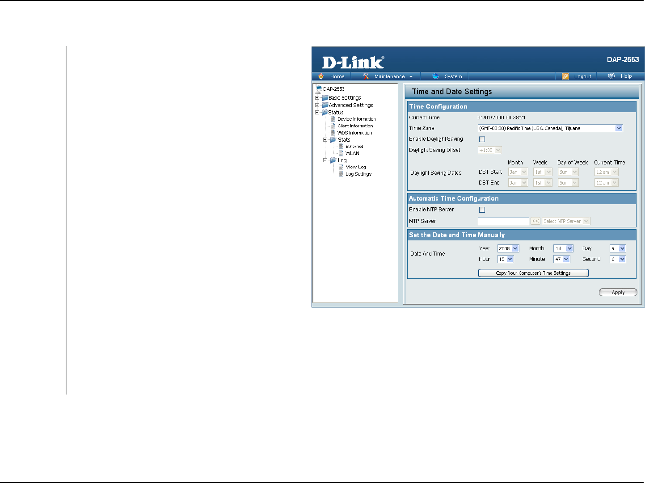Click Copy Your Computer's Time Settings button
The height and width of the screenshot is (483, 645).
tap(533, 273)
